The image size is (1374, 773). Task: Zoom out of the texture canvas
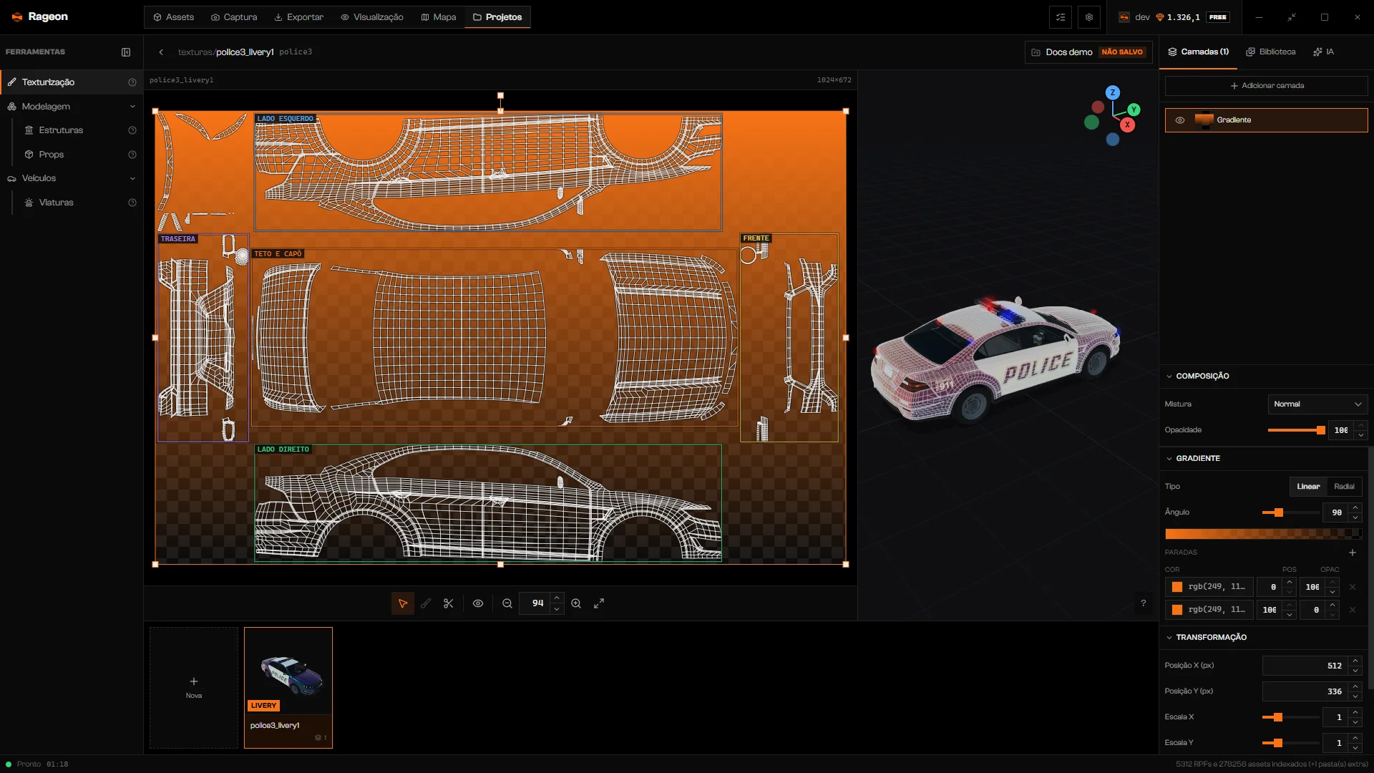(x=507, y=603)
